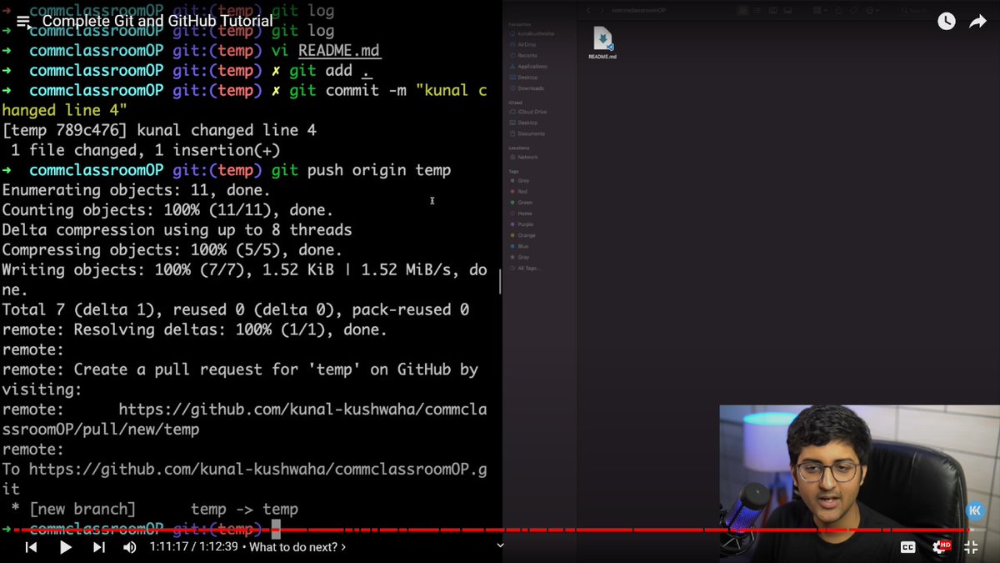Click '1 file changed, 1 insertion(+)' line
The width and height of the screenshot is (1000, 563).
coord(145,150)
